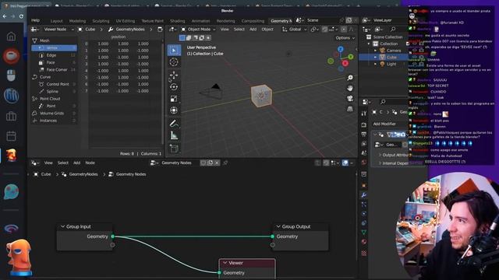
Task: Toggle camera view with the camera gizmo
Action: [350, 99]
